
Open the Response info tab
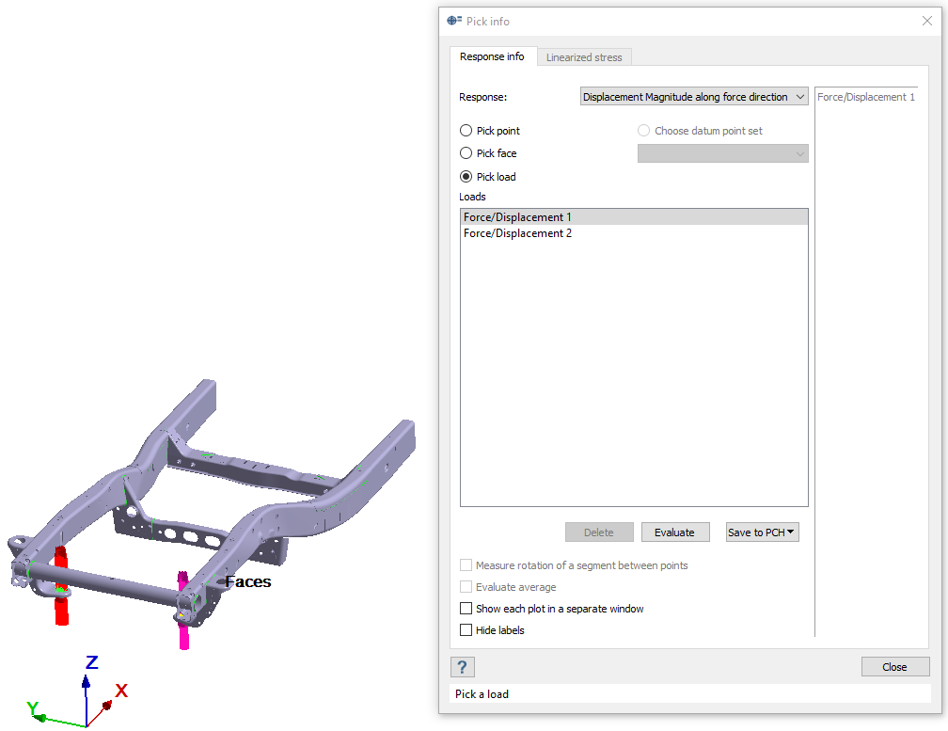coord(492,56)
